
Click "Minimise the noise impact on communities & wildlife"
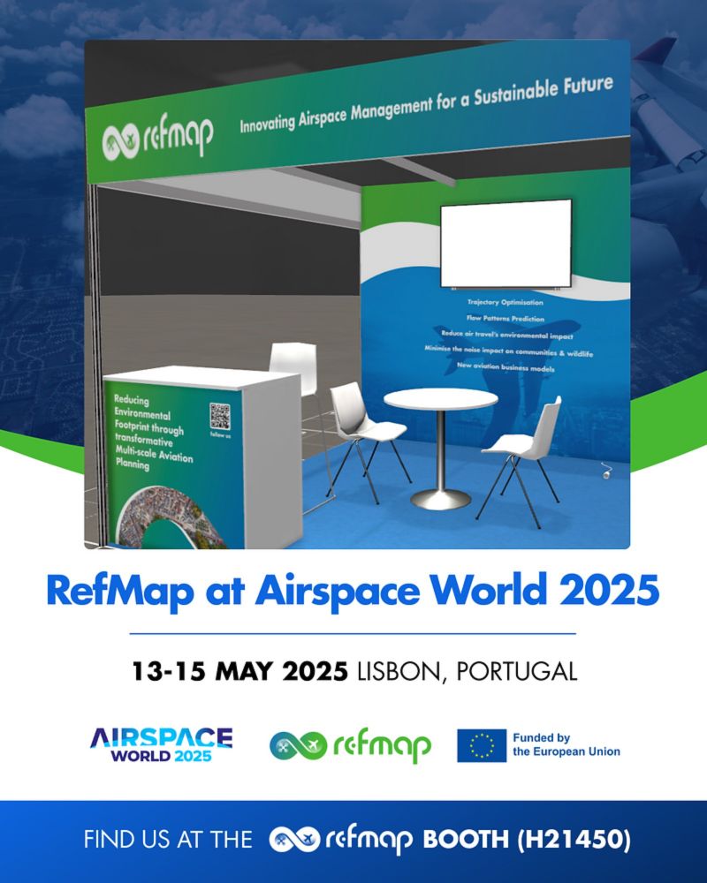click(508, 351)
